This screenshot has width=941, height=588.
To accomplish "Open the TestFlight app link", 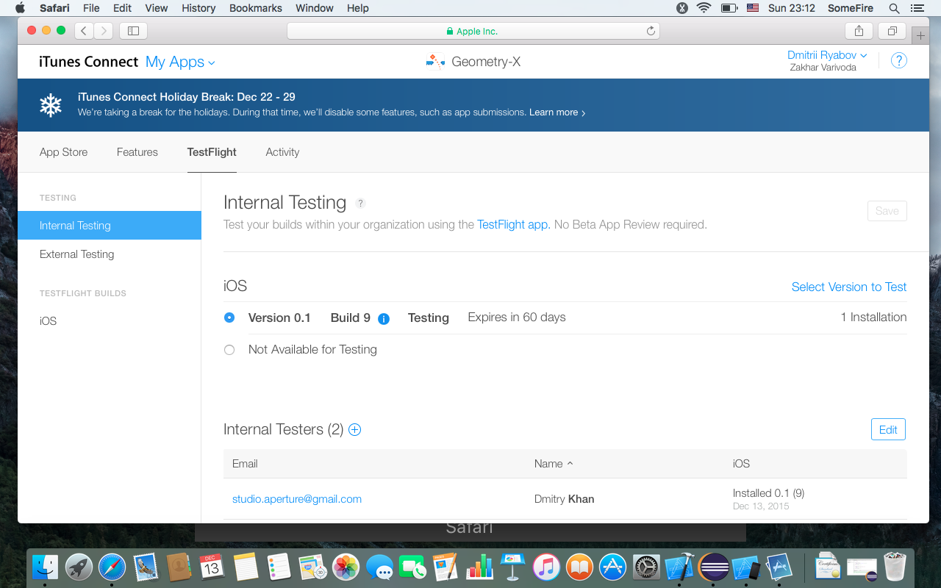I will (x=512, y=225).
